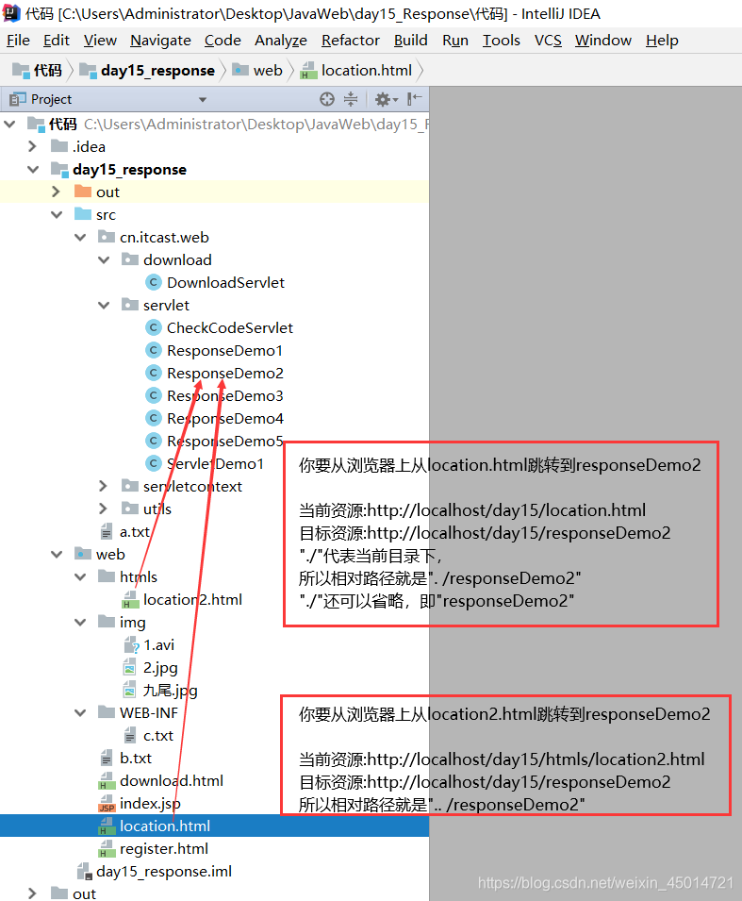Collapse the src folder
742x901 pixels.
[x=57, y=215]
